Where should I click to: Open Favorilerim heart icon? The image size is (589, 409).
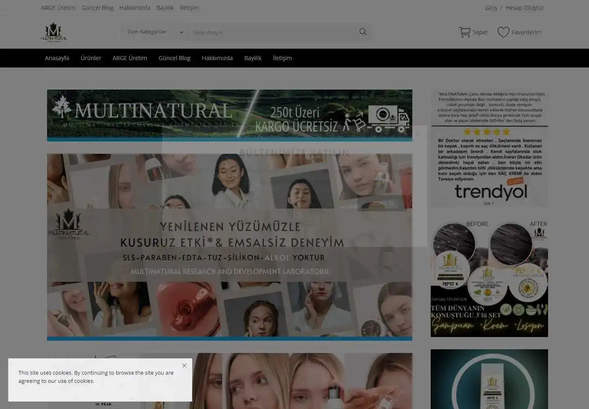[519, 32]
